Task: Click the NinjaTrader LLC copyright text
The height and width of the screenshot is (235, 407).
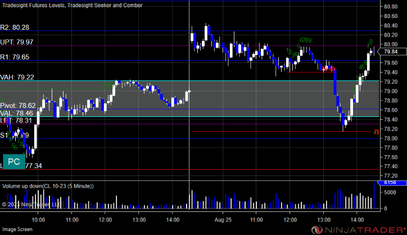Action: tap(31, 205)
